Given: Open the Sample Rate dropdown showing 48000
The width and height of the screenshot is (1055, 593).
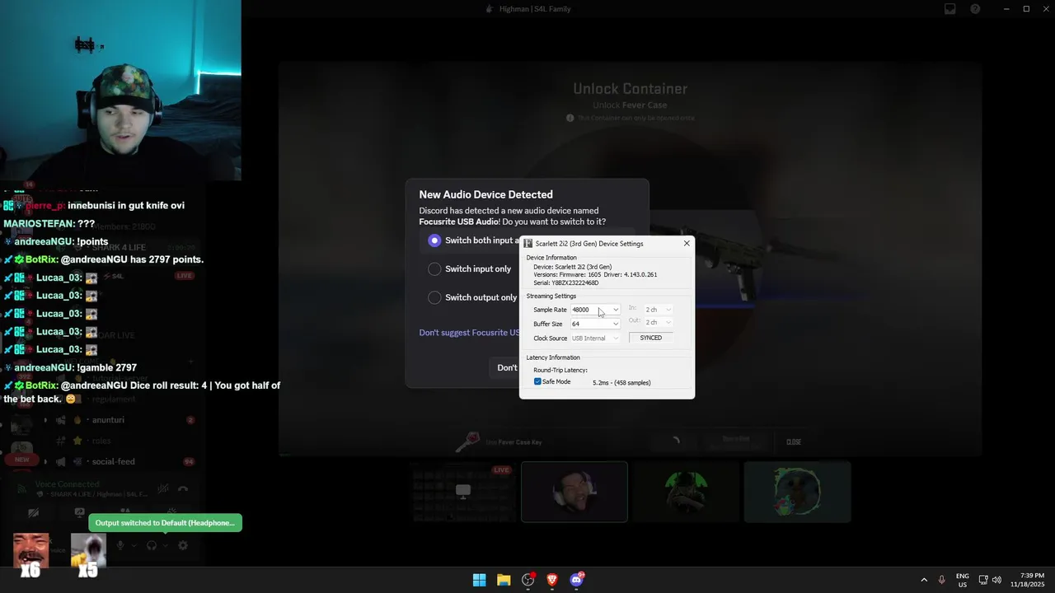Looking at the screenshot, I should pyautogui.click(x=595, y=310).
